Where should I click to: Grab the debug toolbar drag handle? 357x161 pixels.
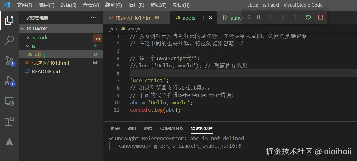tap(249, 17)
